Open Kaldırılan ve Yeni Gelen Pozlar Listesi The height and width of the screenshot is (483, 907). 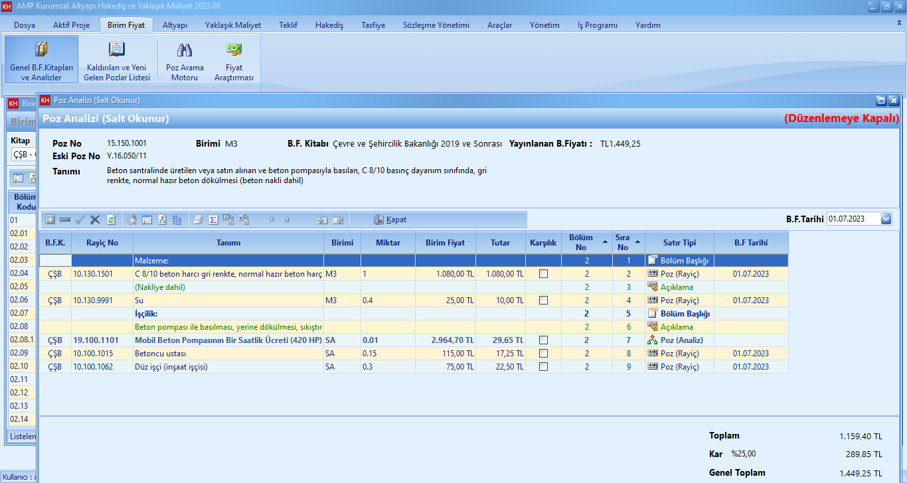click(x=117, y=60)
